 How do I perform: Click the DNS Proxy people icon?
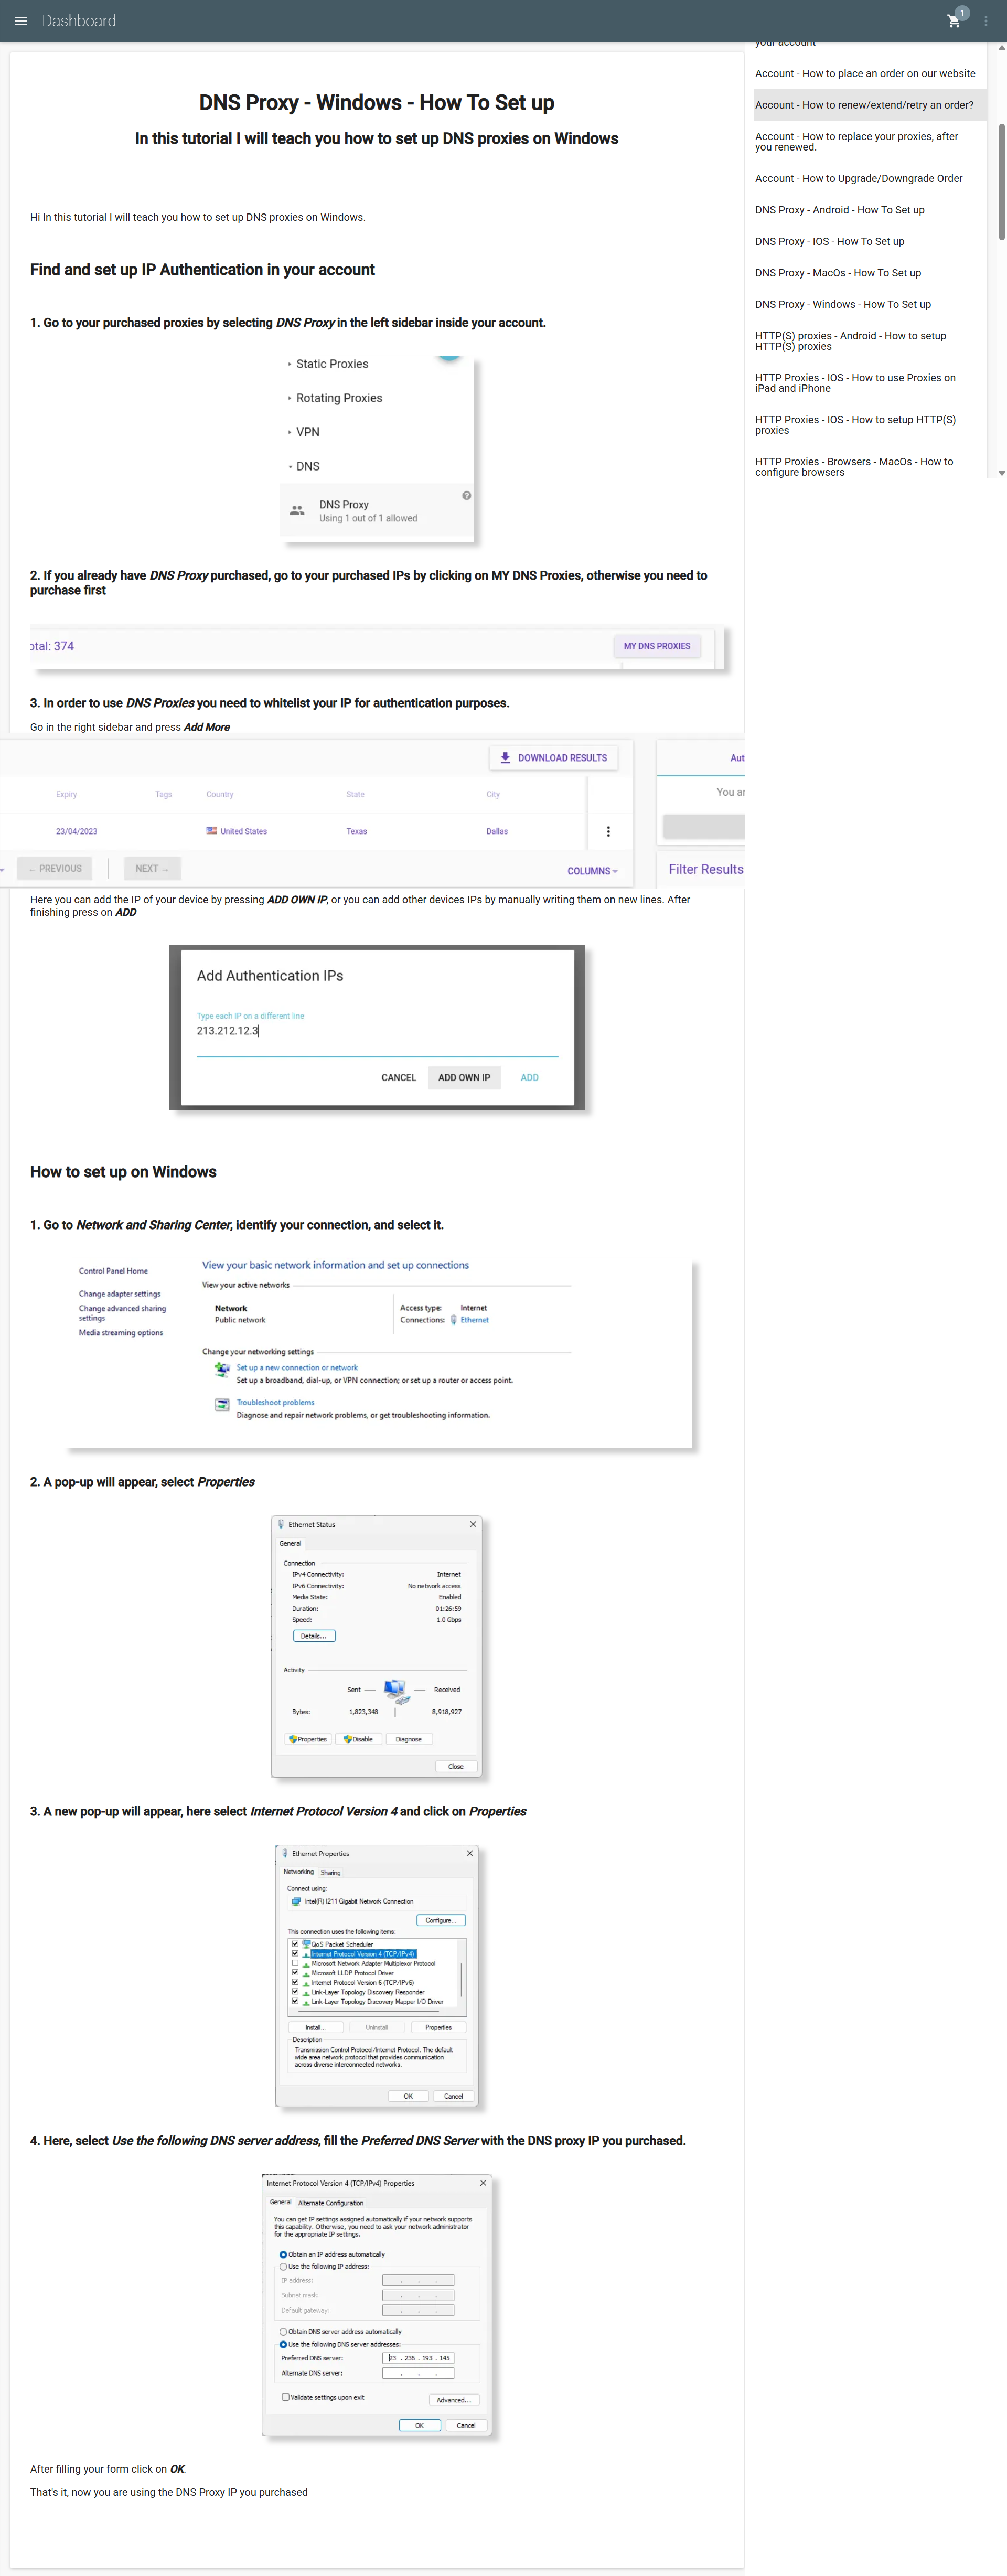click(297, 510)
